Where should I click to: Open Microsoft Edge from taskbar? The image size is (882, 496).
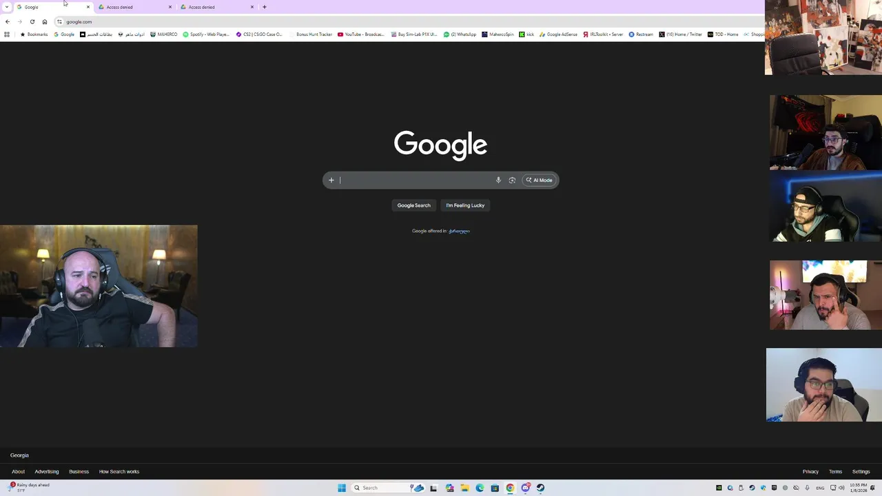coord(480,488)
